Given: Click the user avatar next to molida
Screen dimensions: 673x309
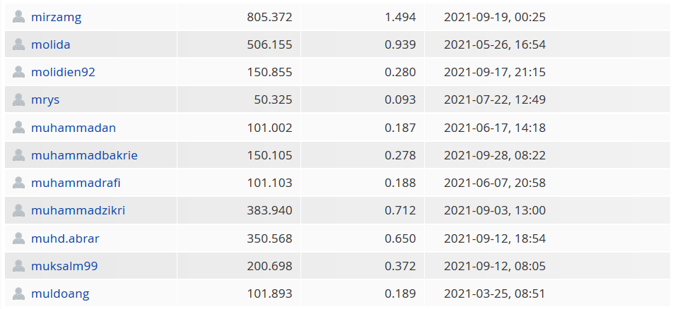Looking at the screenshot, I should (18, 44).
